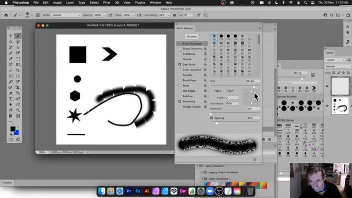The height and width of the screenshot is (198, 352).
Task: Open the Opacity slider dropdown arrow
Action: [x=104, y=15]
